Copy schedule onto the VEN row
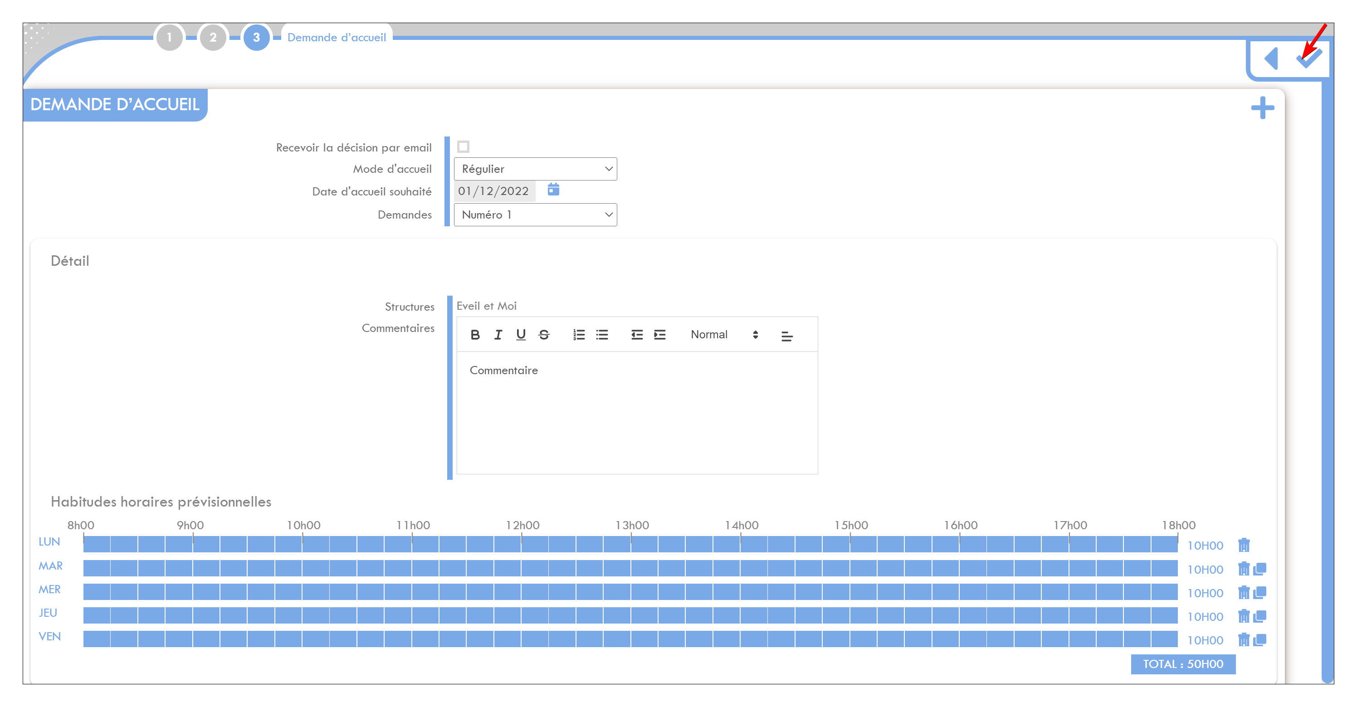 click(1260, 639)
